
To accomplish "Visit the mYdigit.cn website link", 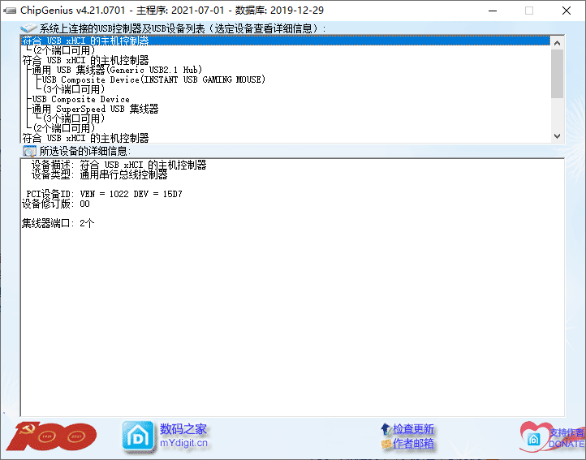I will 183,443.
